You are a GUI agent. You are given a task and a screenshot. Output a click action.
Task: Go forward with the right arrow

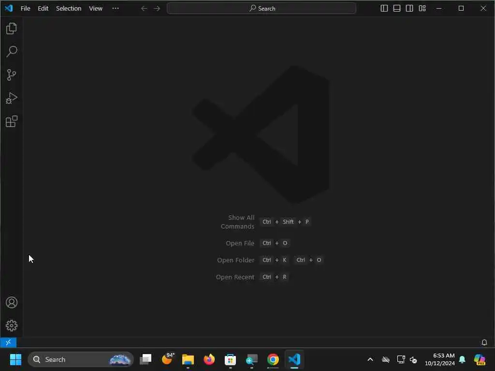click(x=157, y=9)
